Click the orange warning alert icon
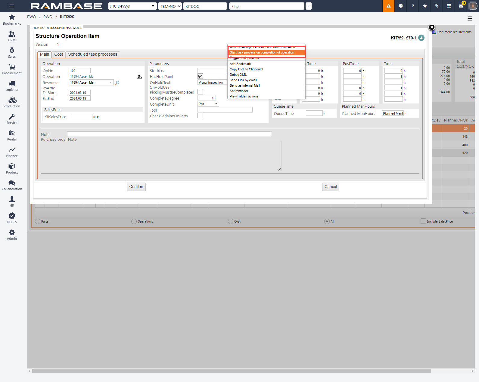This screenshot has height=382, width=479. (388, 6)
